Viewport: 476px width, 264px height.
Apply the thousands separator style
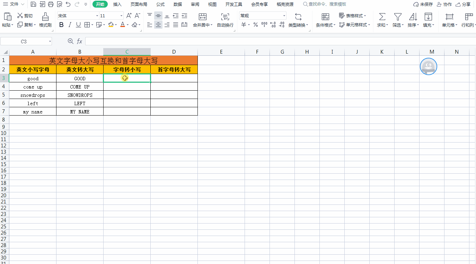(264, 25)
